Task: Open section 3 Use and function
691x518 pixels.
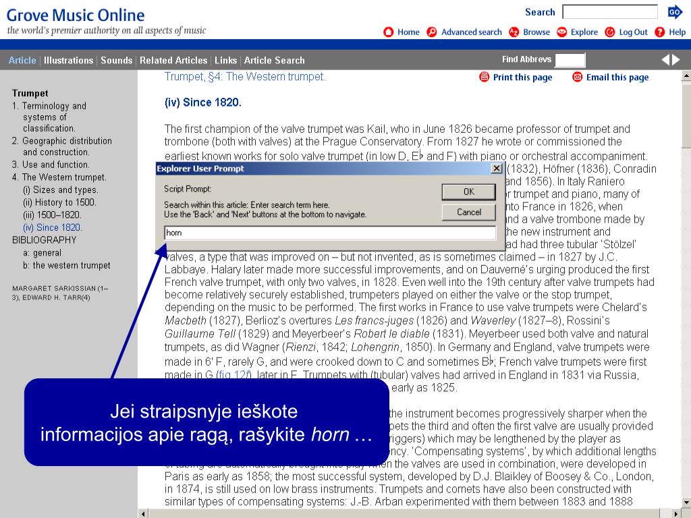Action: tap(51, 165)
